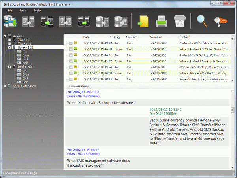237x178 pixels.
Task: Open the File menu
Action: pos(10,10)
